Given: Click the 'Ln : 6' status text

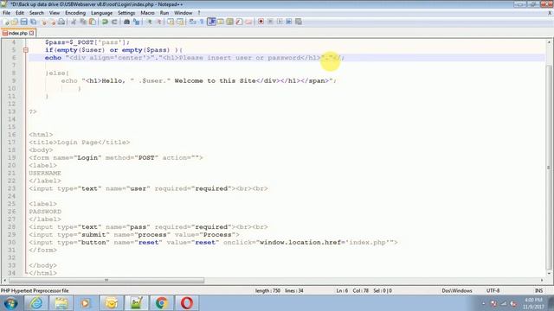Looking at the screenshot, I should (342, 291).
